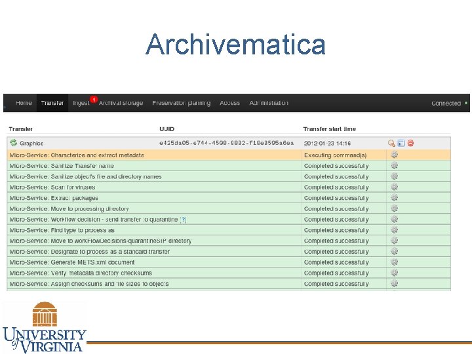The width and height of the screenshot is (472, 354).
Task: Click the Transfer column header
Action: 20,129
